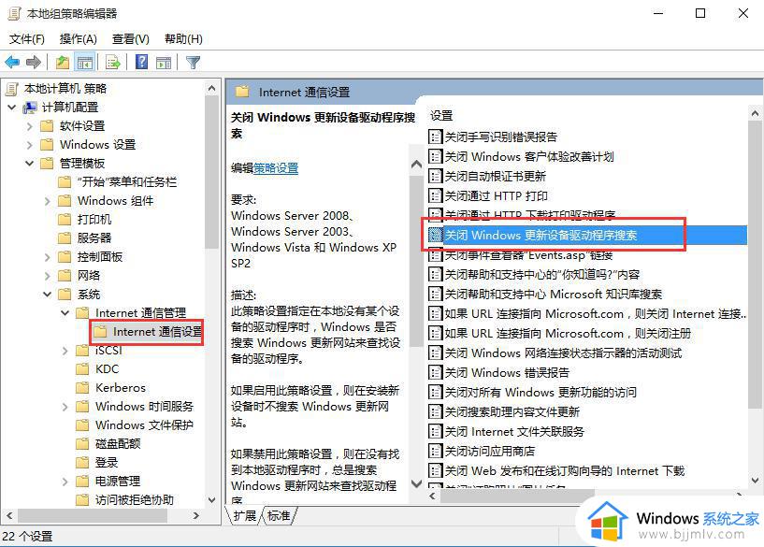Expand the 控制面板 tree node
This screenshot has height=547, width=764.
pos(48,257)
